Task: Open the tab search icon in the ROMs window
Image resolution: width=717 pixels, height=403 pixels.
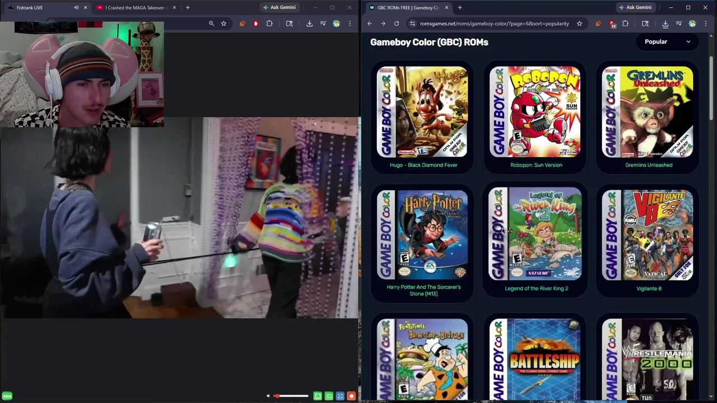Action: click(x=645, y=24)
